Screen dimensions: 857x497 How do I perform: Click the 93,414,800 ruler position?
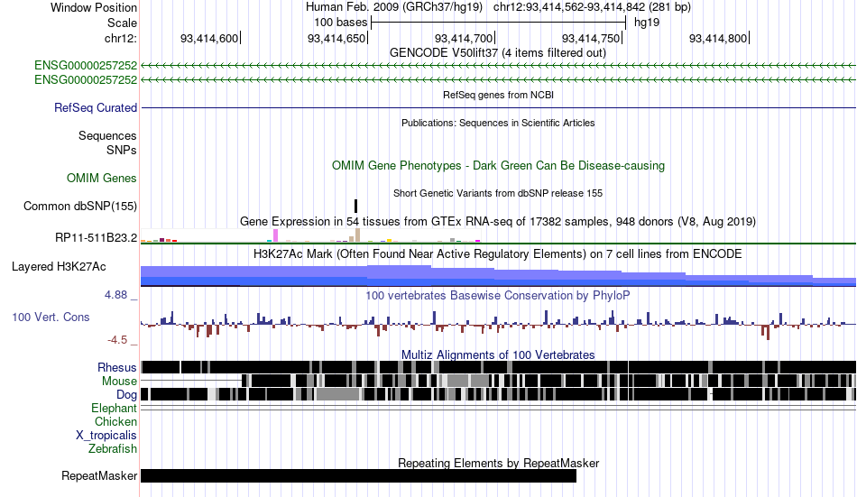pos(718,38)
